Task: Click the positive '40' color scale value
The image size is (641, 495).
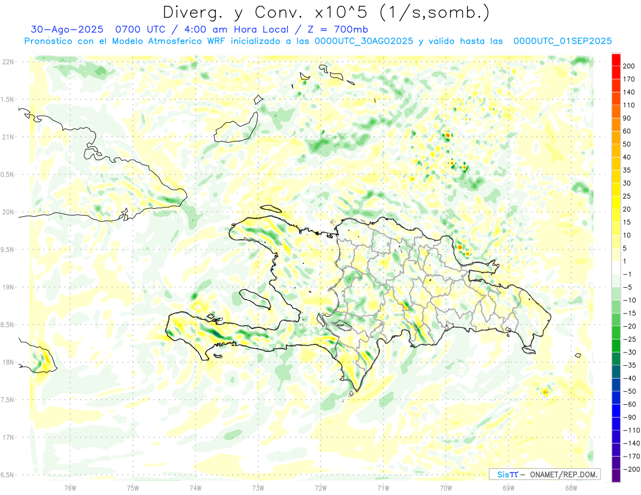Action: pyautogui.click(x=628, y=157)
